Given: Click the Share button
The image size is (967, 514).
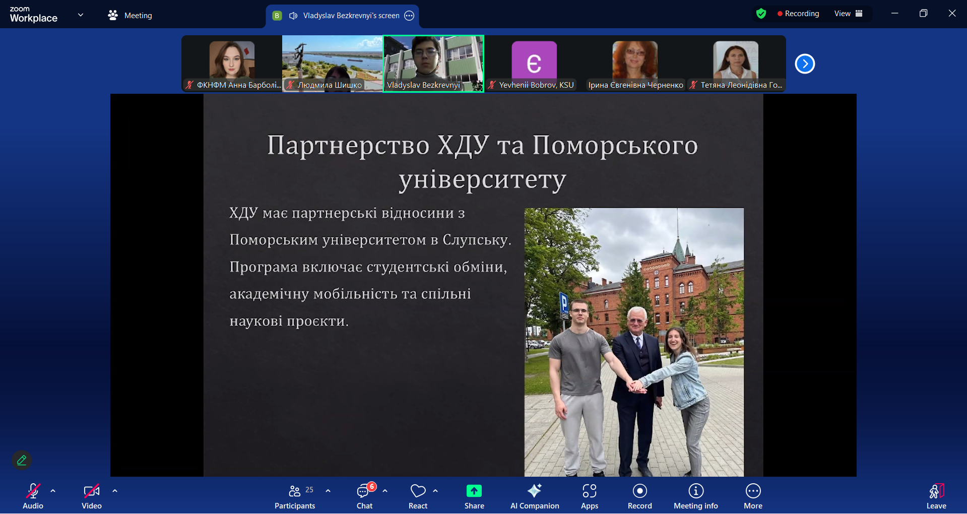Looking at the screenshot, I should [473, 495].
